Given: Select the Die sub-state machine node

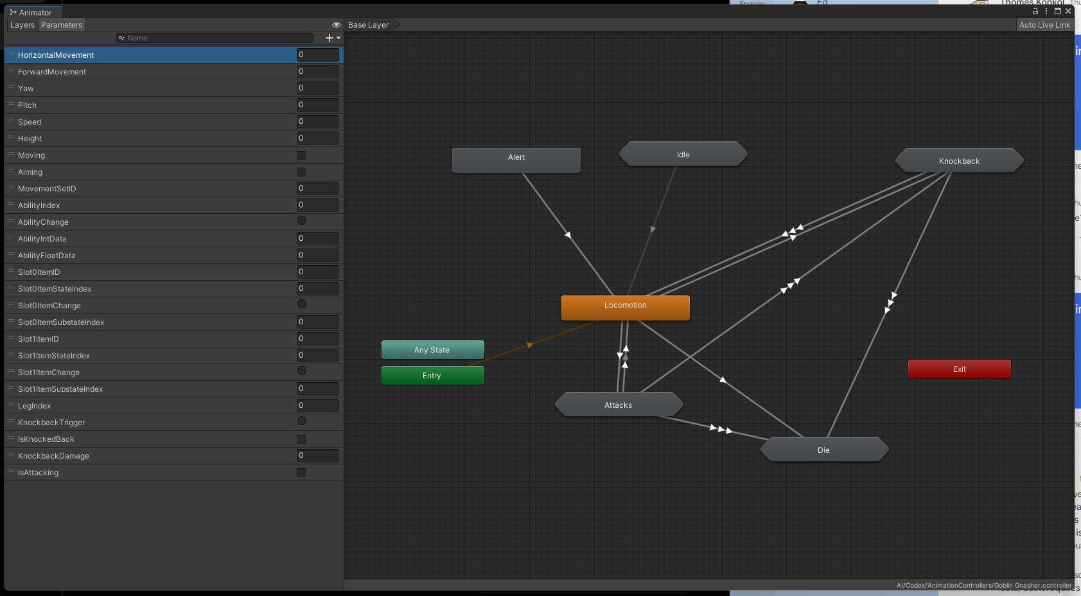Looking at the screenshot, I should [x=825, y=450].
